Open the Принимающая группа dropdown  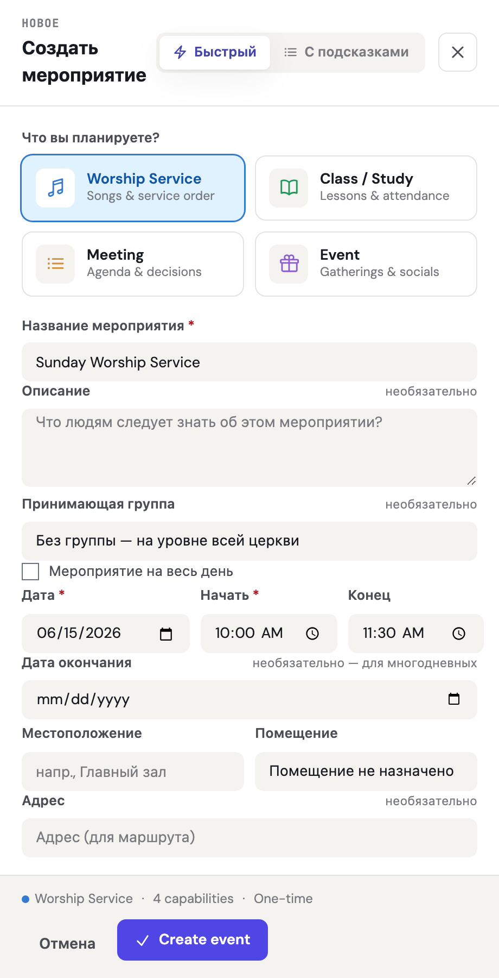coord(250,541)
